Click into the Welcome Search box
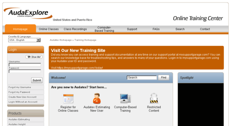This screenshot has height=126, width=231. 142,78
